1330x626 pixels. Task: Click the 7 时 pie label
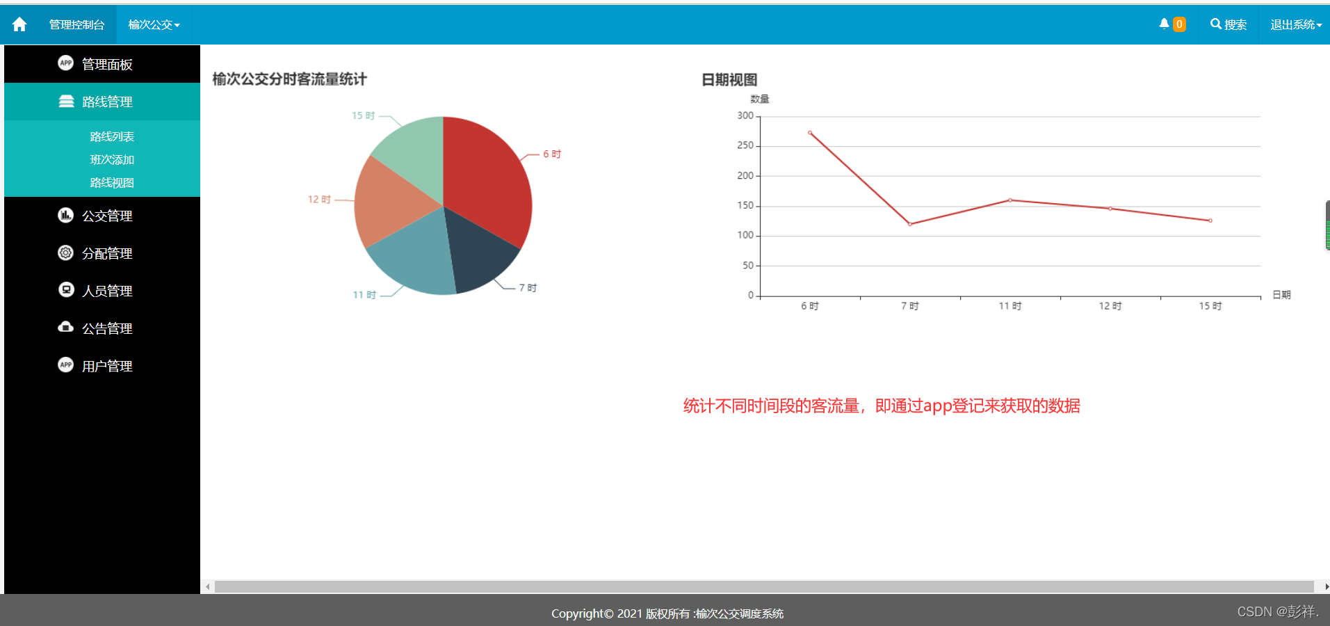(528, 287)
